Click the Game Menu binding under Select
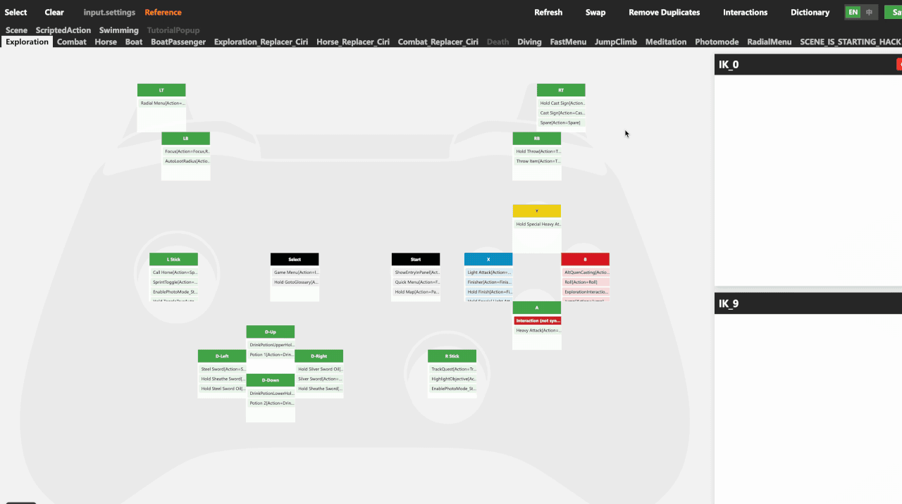902x504 pixels. pos(295,272)
